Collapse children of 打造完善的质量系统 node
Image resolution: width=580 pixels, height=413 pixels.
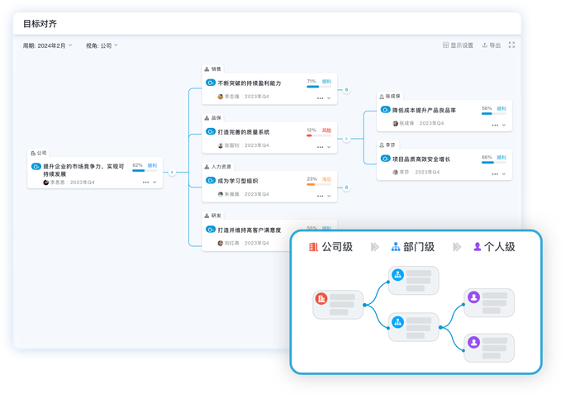coord(346,139)
